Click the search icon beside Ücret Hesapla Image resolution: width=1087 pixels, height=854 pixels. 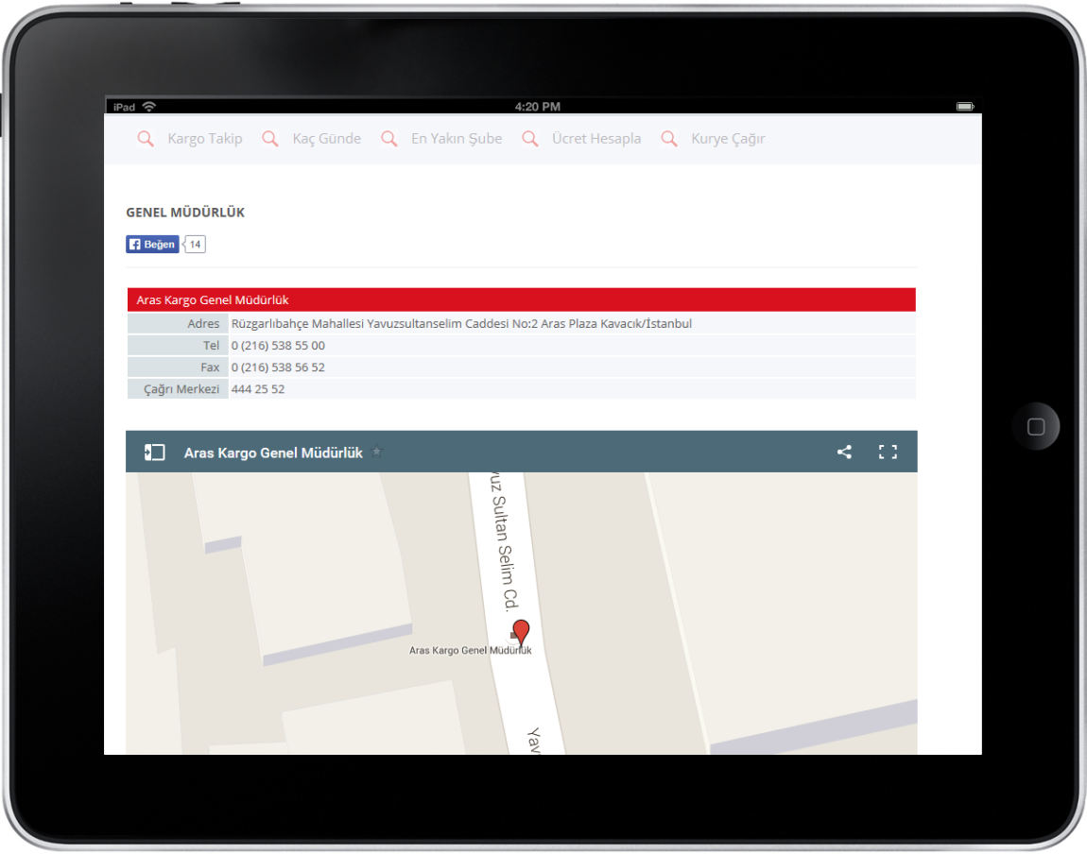click(530, 139)
